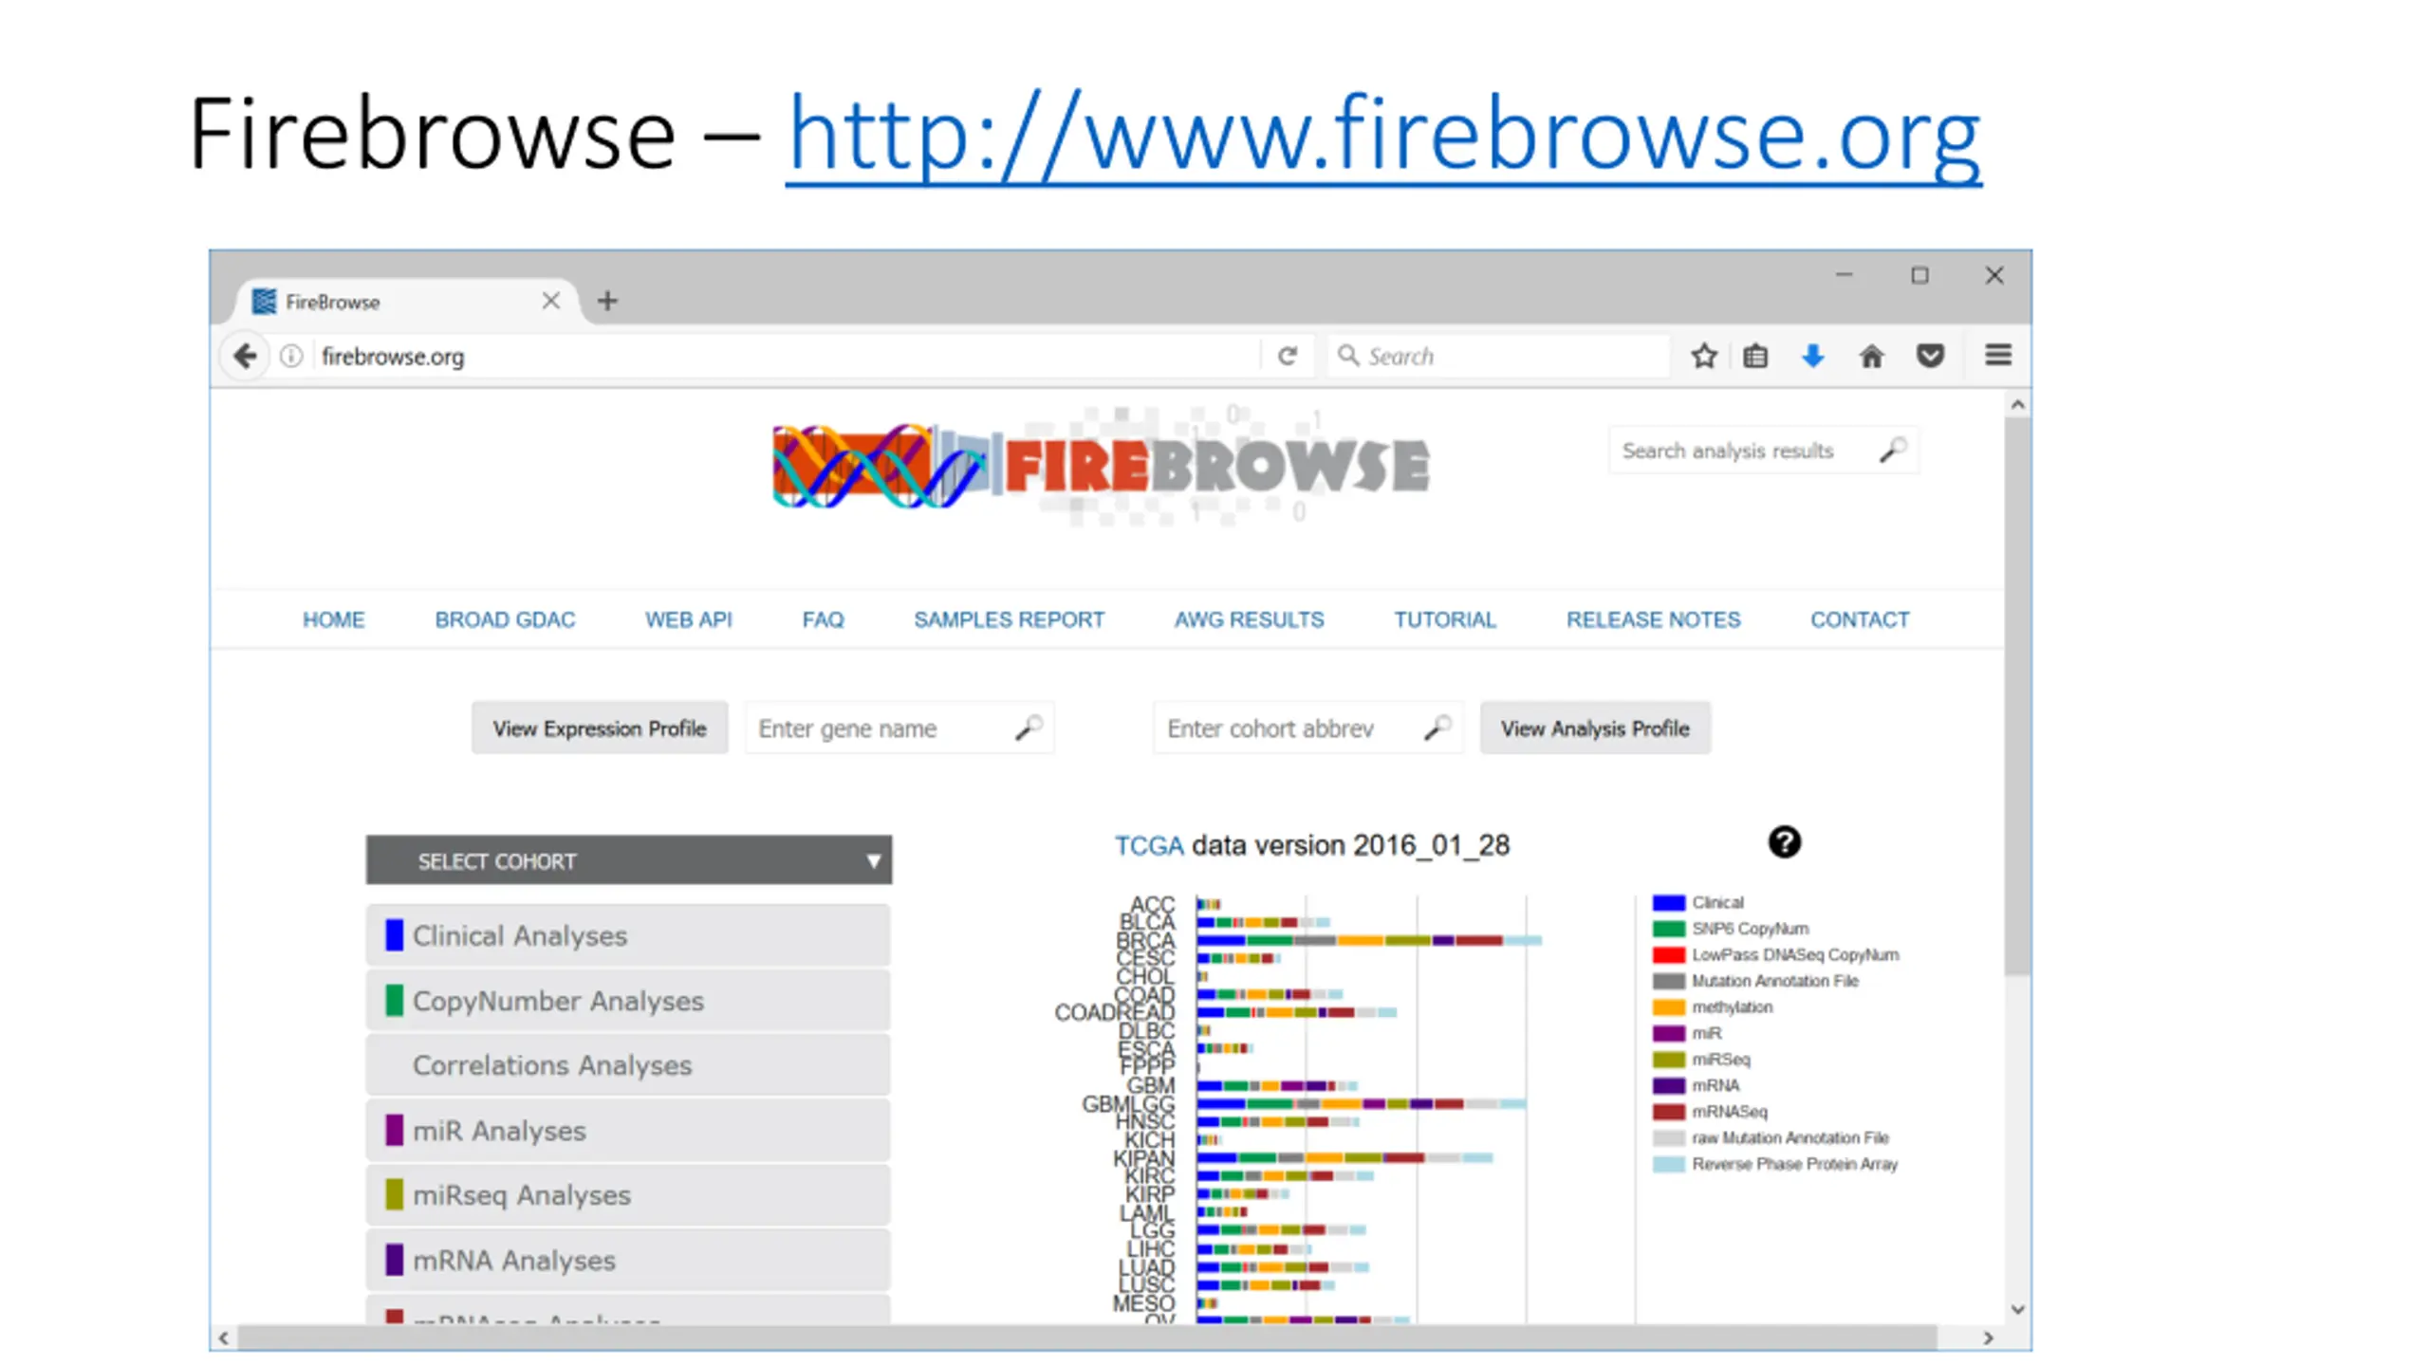Open the SAMPLES REPORT navigation item
2429x1366 pixels.
[1009, 619]
